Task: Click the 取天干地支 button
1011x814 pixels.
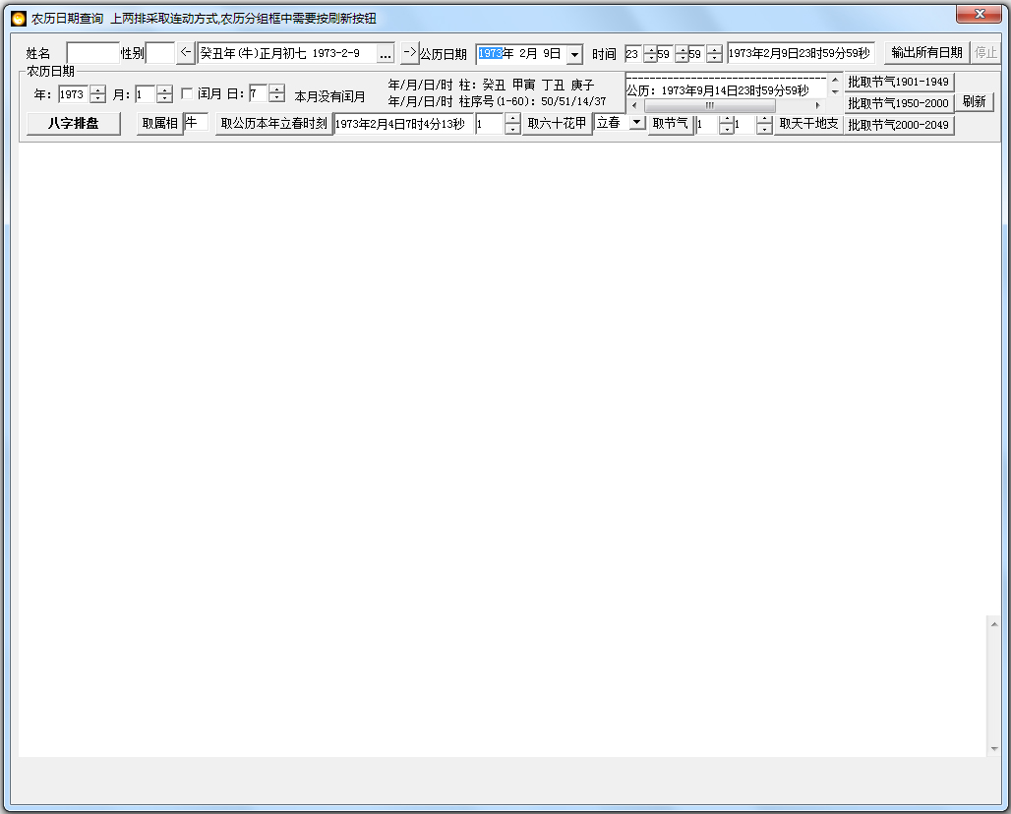Action: (808, 124)
